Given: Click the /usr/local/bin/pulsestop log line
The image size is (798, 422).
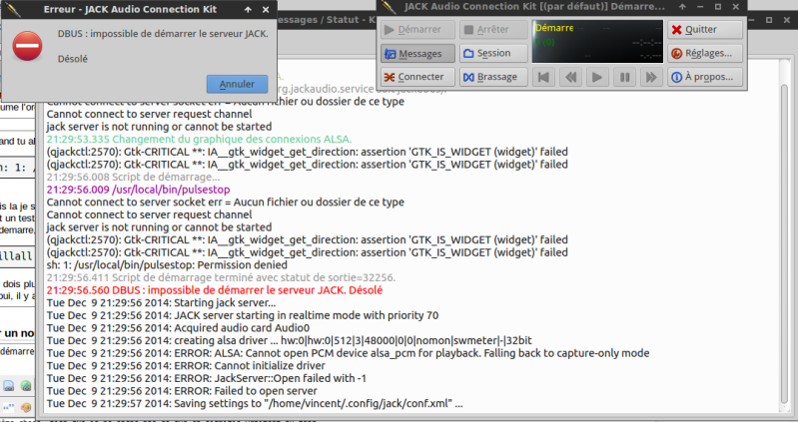Looking at the screenshot, I should 138,190.
